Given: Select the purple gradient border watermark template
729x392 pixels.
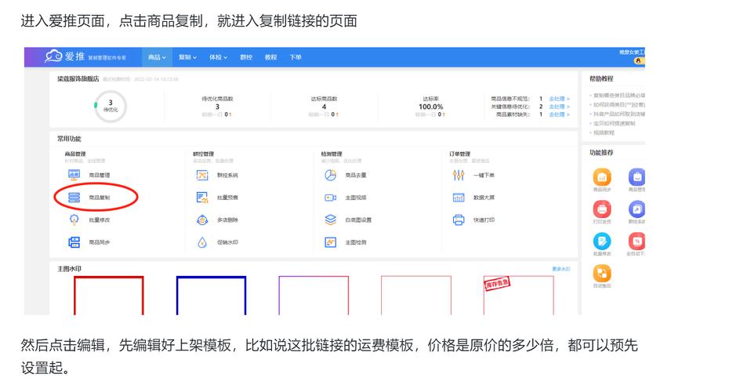Looking at the screenshot, I should [314, 296].
